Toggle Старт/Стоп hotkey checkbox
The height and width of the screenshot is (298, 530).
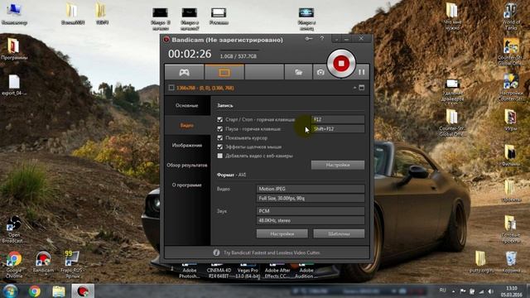pyautogui.click(x=220, y=119)
